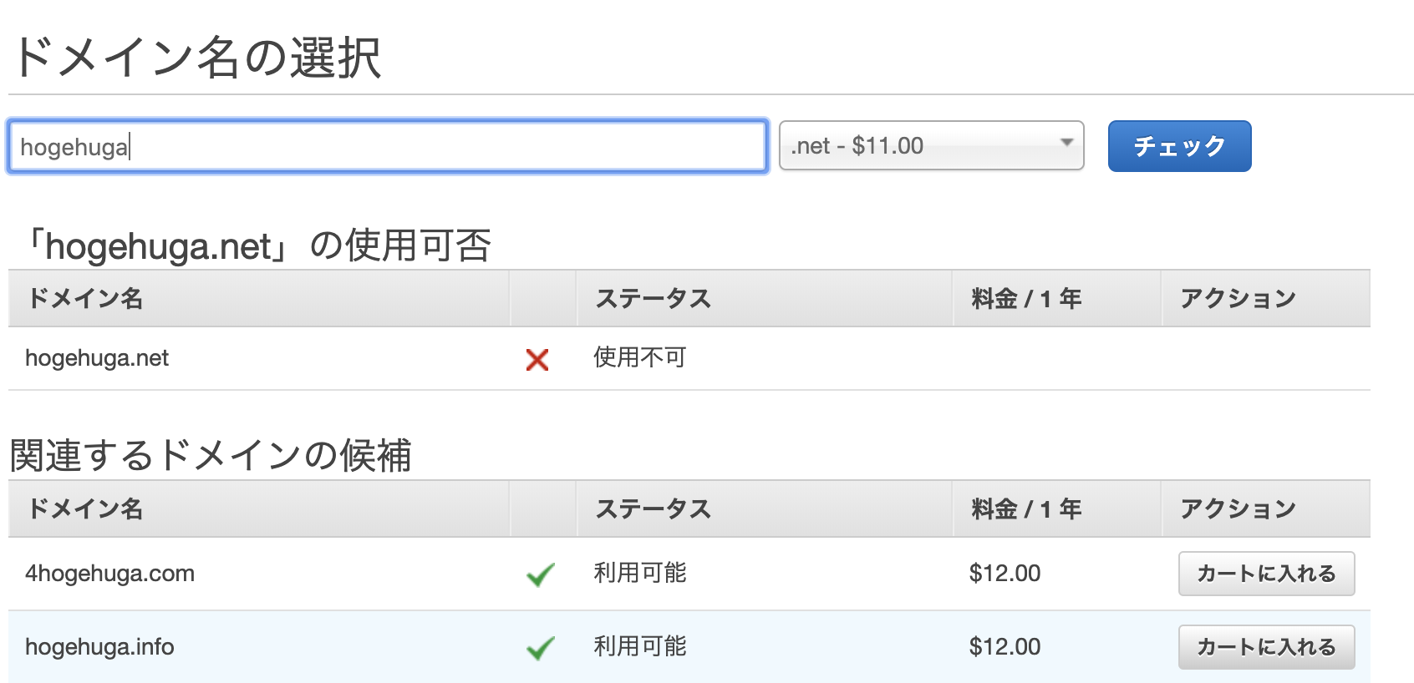Focus the hogehuga domain name input field
Viewport: 1414px width, 683px height.
pyautogui.click(x=388, y=147)
